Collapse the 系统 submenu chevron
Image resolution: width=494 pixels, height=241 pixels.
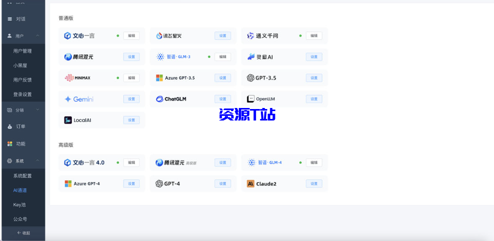pos(38,161)
